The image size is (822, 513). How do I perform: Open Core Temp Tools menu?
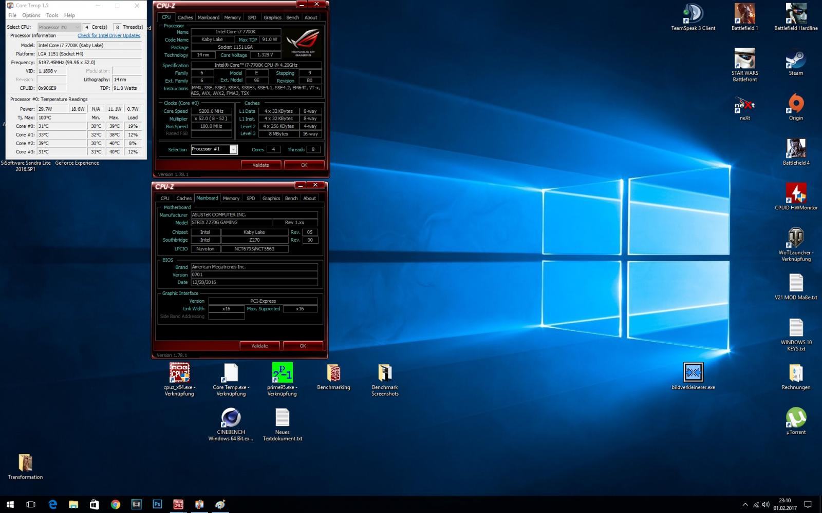(52, 15)
